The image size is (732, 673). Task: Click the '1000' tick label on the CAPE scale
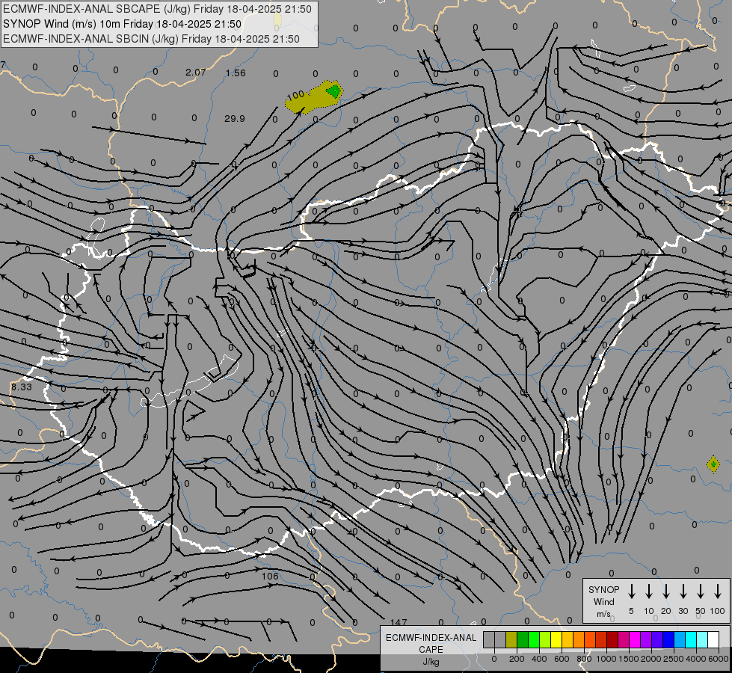click(x=606, y=659)
